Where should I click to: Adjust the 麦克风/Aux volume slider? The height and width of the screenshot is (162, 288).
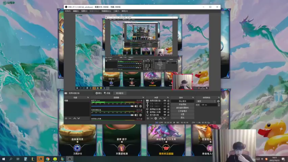pyautogui.click(x=112, y=106)
